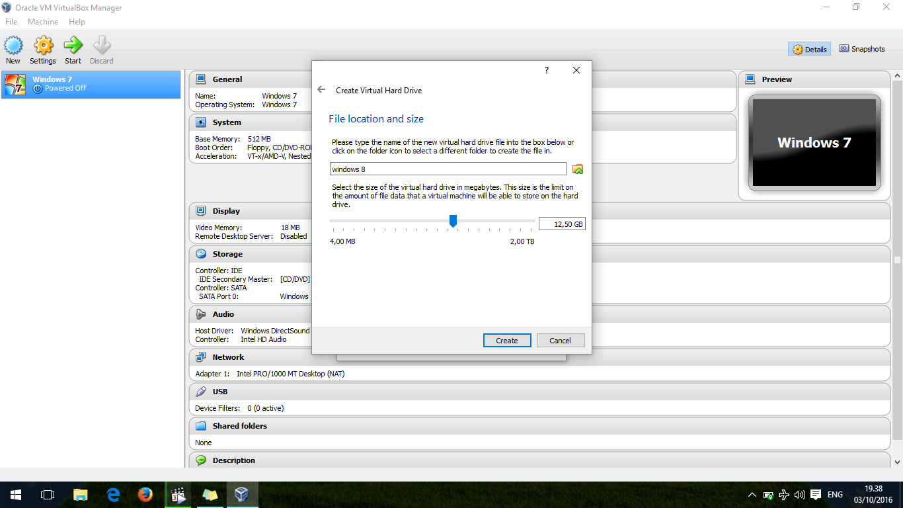Click the Preview panel header icon

coord(750,79)
